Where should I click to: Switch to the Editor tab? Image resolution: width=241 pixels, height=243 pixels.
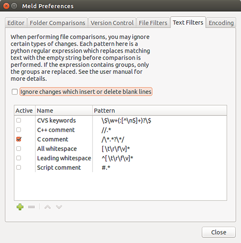[16, 23]
